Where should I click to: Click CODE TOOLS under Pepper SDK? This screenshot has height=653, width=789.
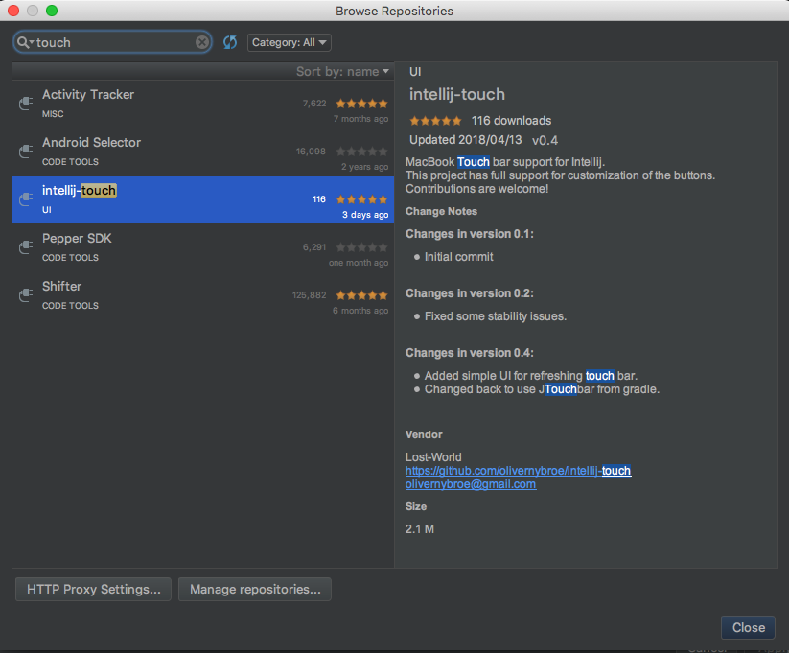pyautogui.click(x=70, y=258)
